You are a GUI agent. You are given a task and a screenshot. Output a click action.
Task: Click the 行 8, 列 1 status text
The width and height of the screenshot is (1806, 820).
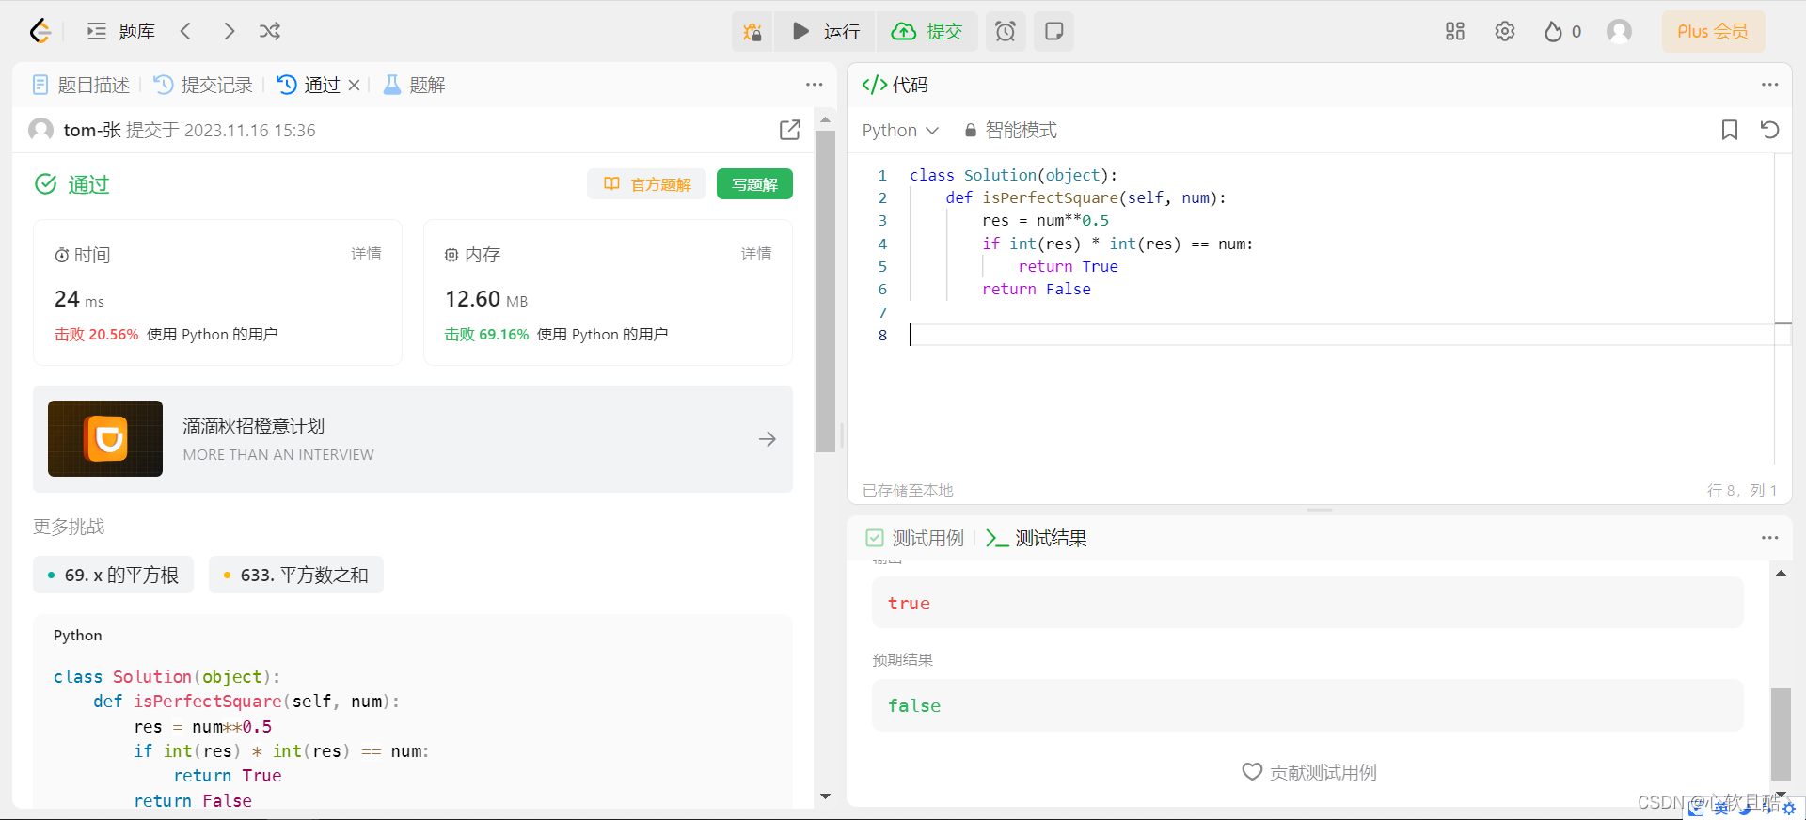1742,490
